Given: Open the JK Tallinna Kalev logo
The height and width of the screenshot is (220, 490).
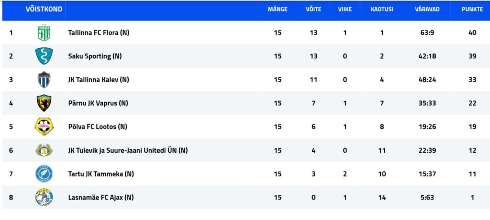Looking at the screenshot, I should [x=44, y=80].
